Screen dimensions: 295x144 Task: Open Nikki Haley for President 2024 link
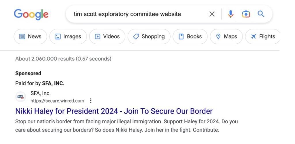[x=114, y=111]
